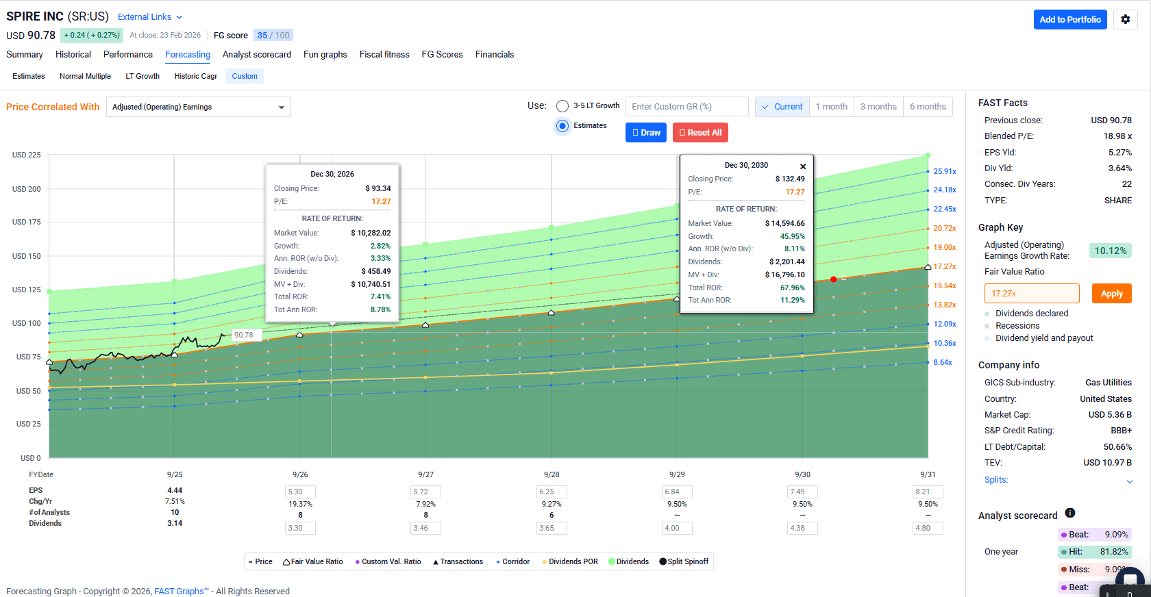Image resolution: width=1151 pixels, height=597 pixels.
Task: Go to the Fiscal fitness tab
Action: pos(384,55)
